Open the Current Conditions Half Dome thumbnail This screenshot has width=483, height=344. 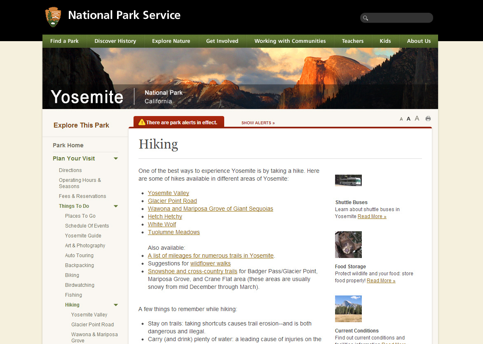tap(348, 309)
